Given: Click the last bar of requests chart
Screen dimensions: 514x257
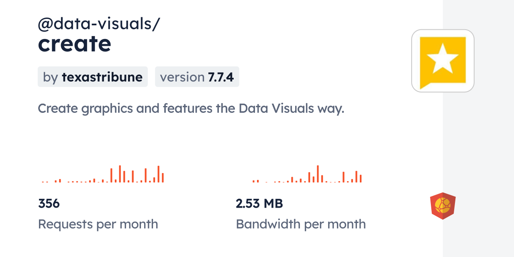Looking at the screenshot, I should [x=163, y=177].
